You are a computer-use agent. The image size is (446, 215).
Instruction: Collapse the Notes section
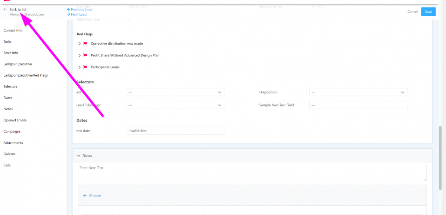coord(79,156)
